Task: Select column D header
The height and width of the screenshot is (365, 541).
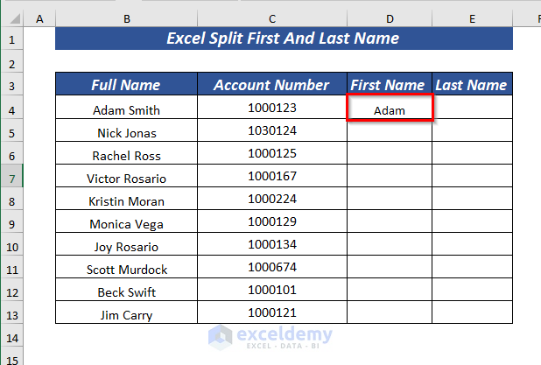Action: [x=390, y=18]
